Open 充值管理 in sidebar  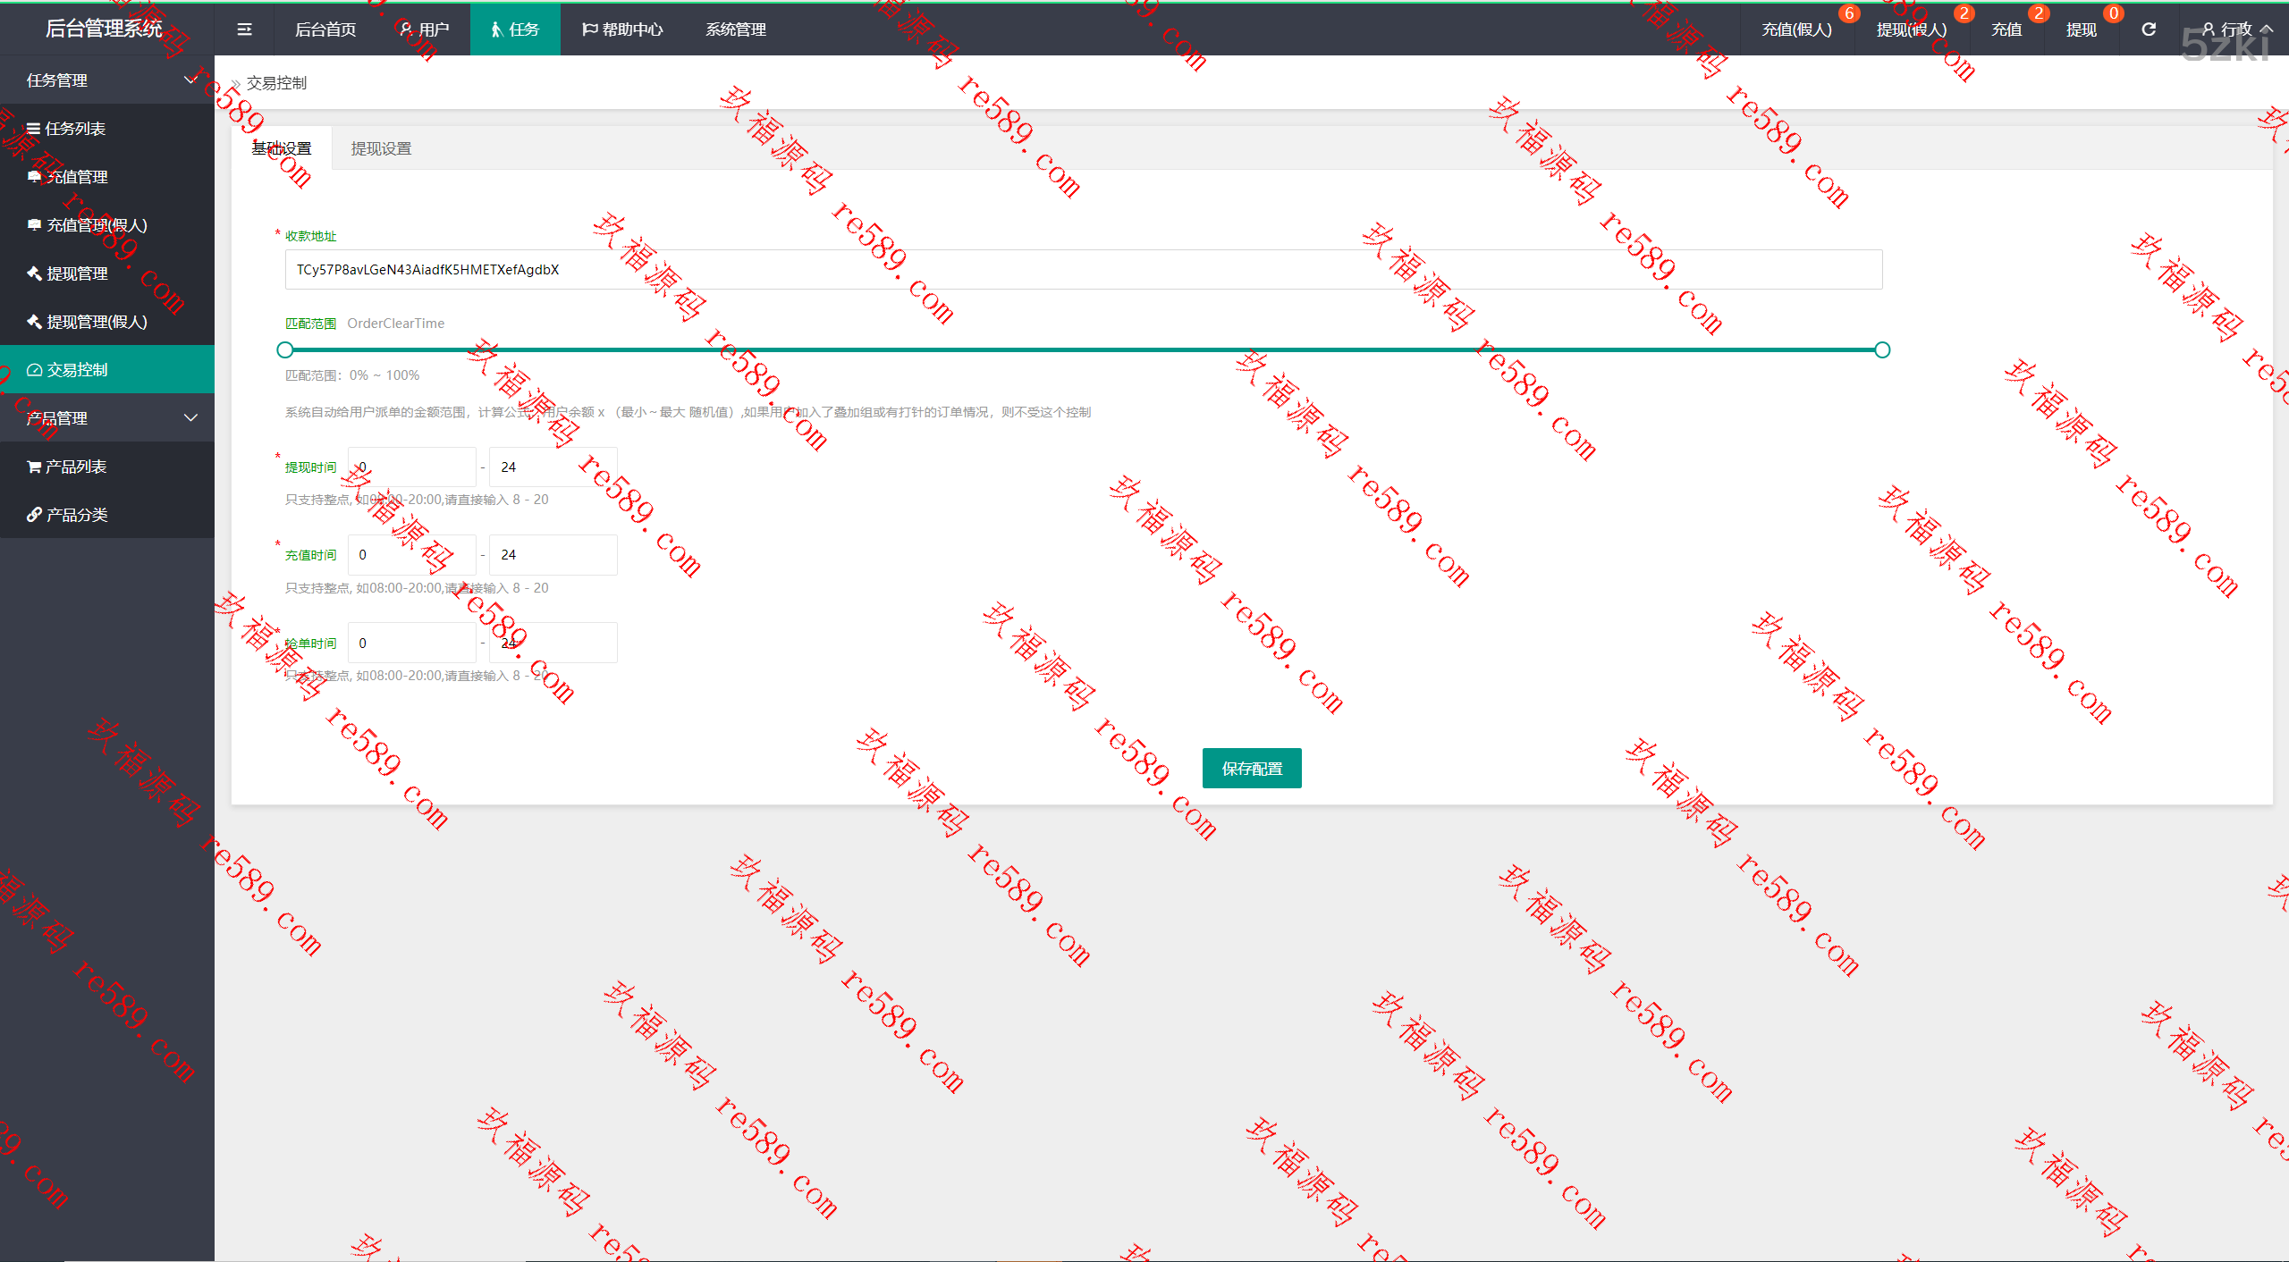click(77, 177)
